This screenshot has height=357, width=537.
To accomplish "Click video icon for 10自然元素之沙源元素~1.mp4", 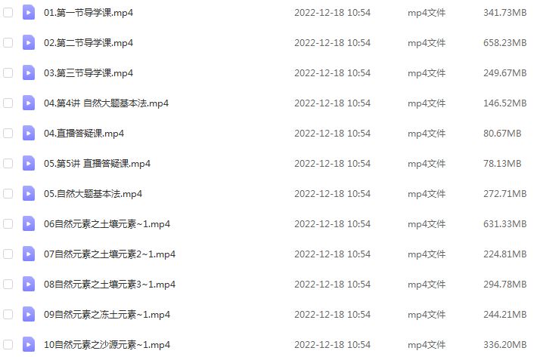I will (x=29, y=344).
